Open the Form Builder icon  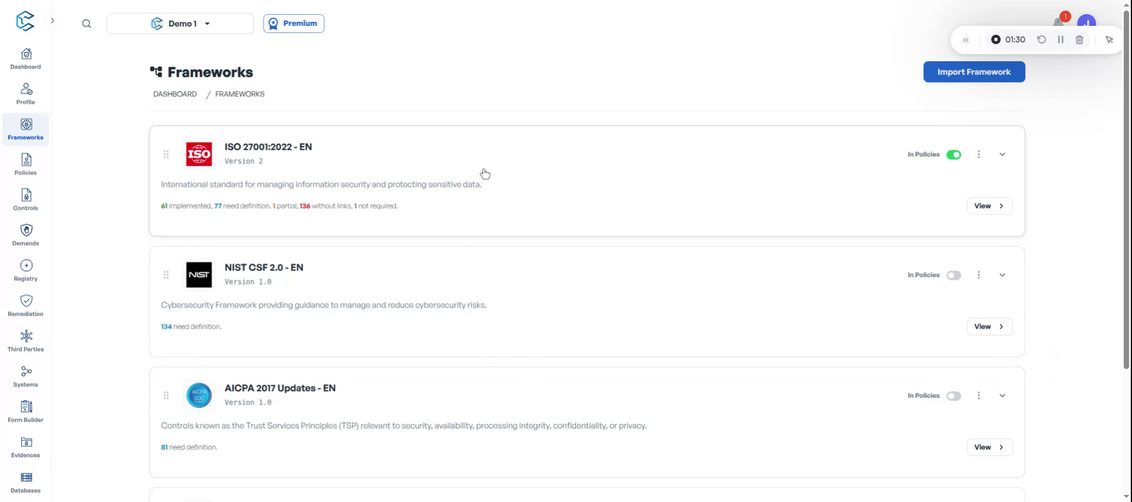coord(26,412)
